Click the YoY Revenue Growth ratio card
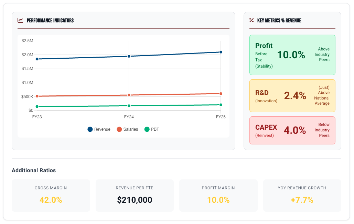Image resolution: width=354 pixels, height=224 pixels. pyautogui.click(x=302, y=194)
